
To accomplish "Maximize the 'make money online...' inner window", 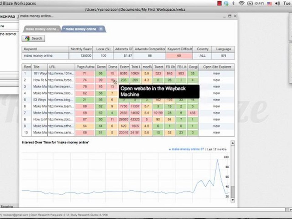I will 230,16.
